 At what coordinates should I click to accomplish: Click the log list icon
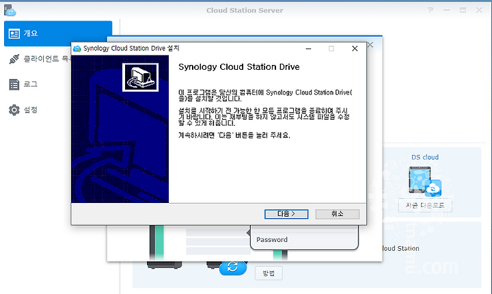coord(14,85)
